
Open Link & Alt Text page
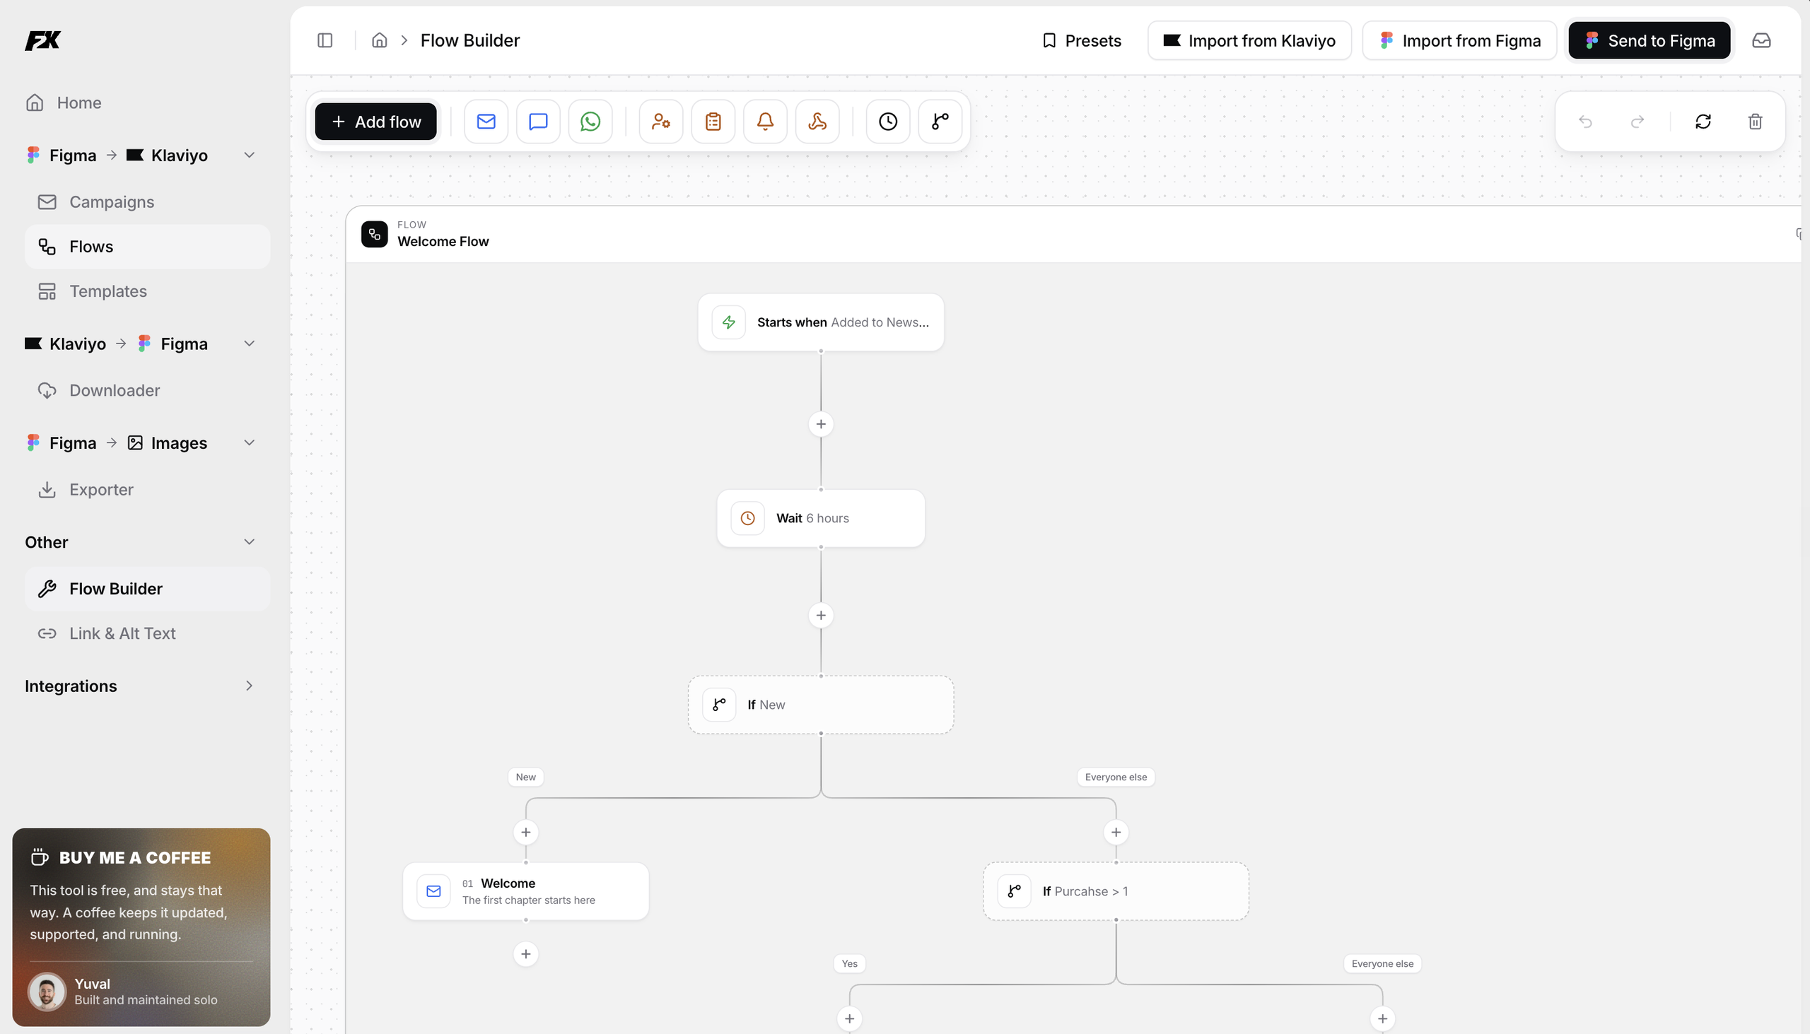tap(148, 633)
